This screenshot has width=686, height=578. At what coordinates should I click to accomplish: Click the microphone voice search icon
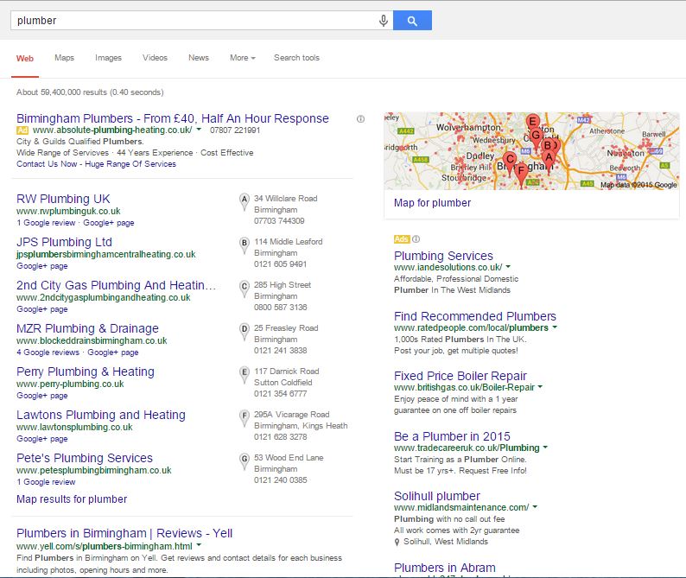pos(384,21)
